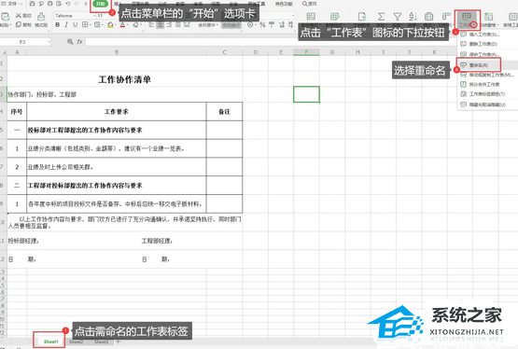Viewport: 518px width, 349px height.
Task: Click the Filter funnel icon
Action: [398, 16]
